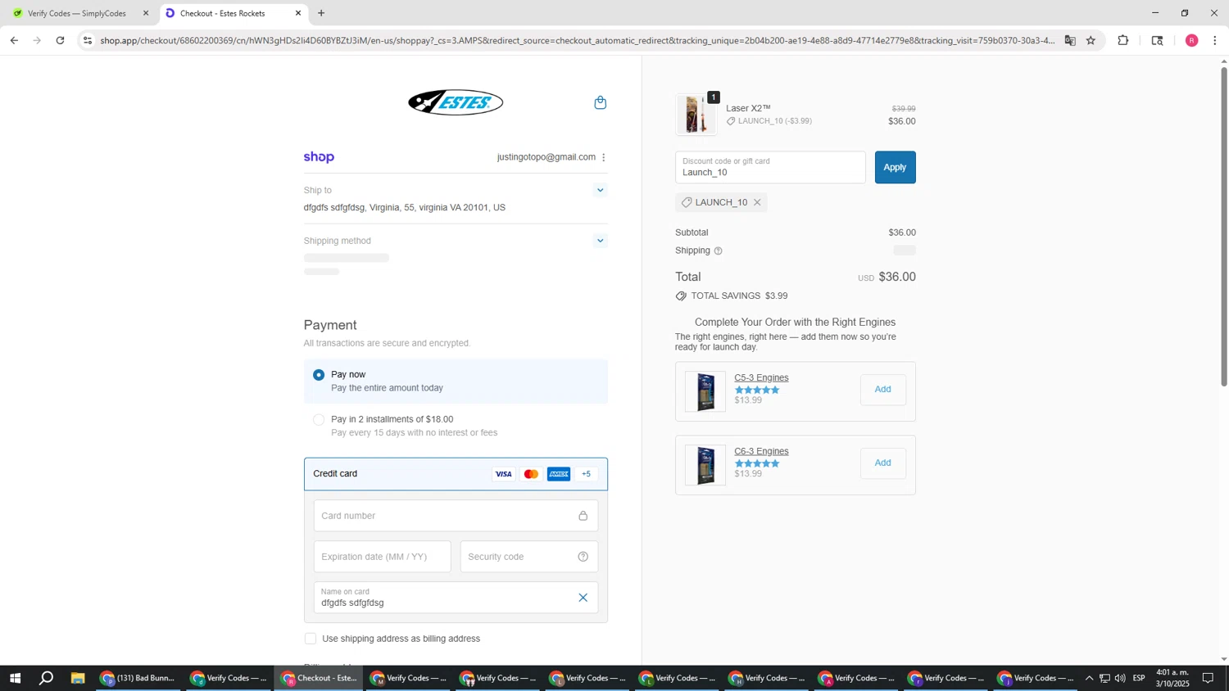Click the C5-3 Engines thumbnail
This screenshot has height=691, width=1229.
pyautogui.click(x=705, y=391)
